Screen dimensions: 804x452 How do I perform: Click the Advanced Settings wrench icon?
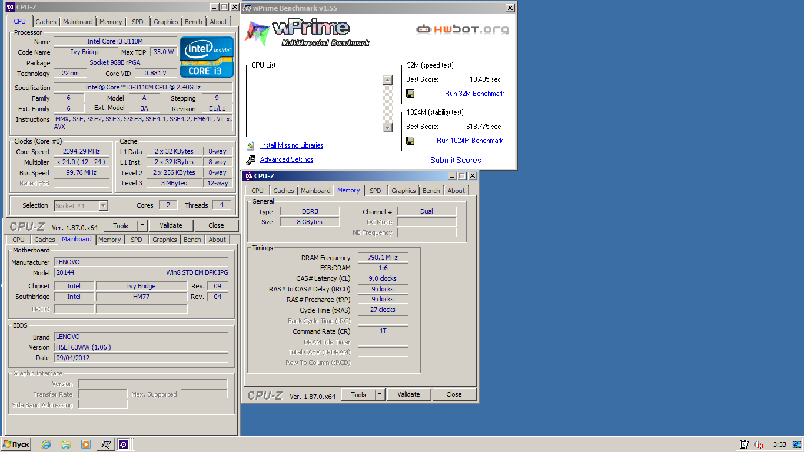coord(251,159)
